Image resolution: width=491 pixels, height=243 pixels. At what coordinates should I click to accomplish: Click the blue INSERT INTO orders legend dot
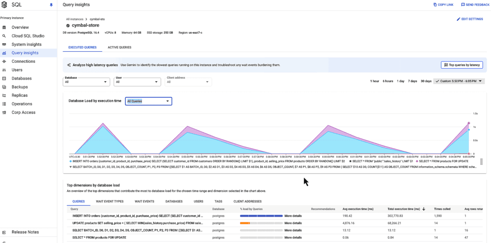coord(70,161)
